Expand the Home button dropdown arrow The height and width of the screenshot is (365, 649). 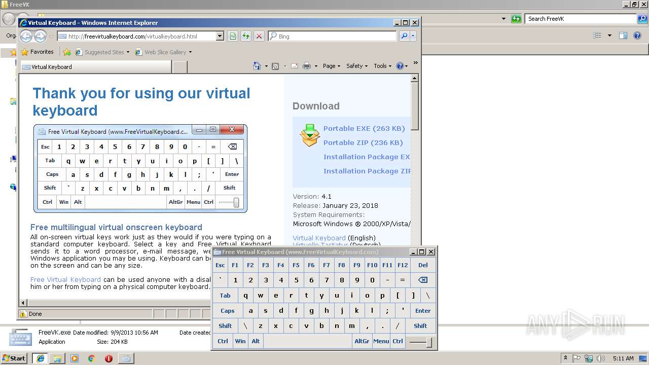pyautogui.click(x=266, y=66)
